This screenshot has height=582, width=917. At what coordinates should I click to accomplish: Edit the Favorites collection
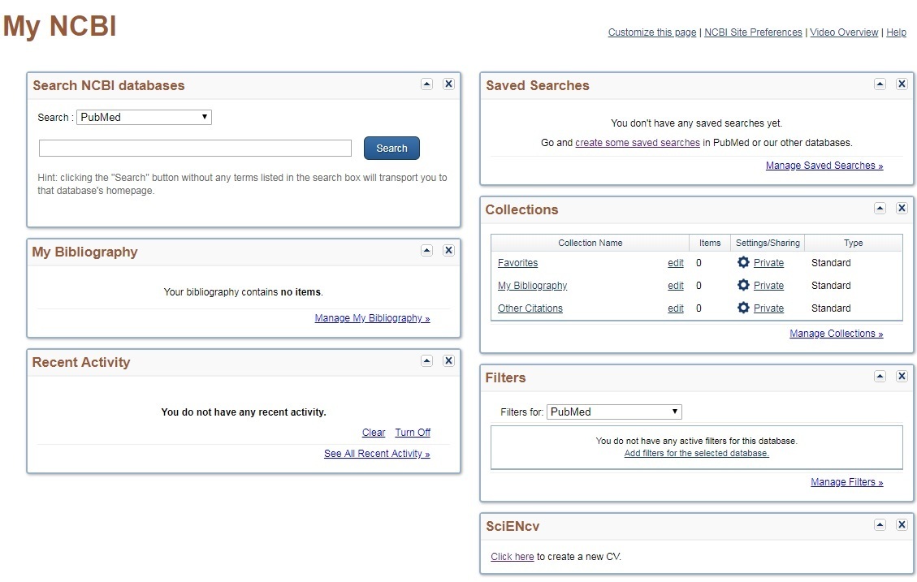point(675,263)
